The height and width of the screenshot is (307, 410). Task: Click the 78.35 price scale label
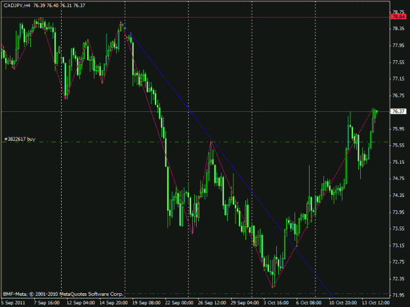click(x=398, y=29)
